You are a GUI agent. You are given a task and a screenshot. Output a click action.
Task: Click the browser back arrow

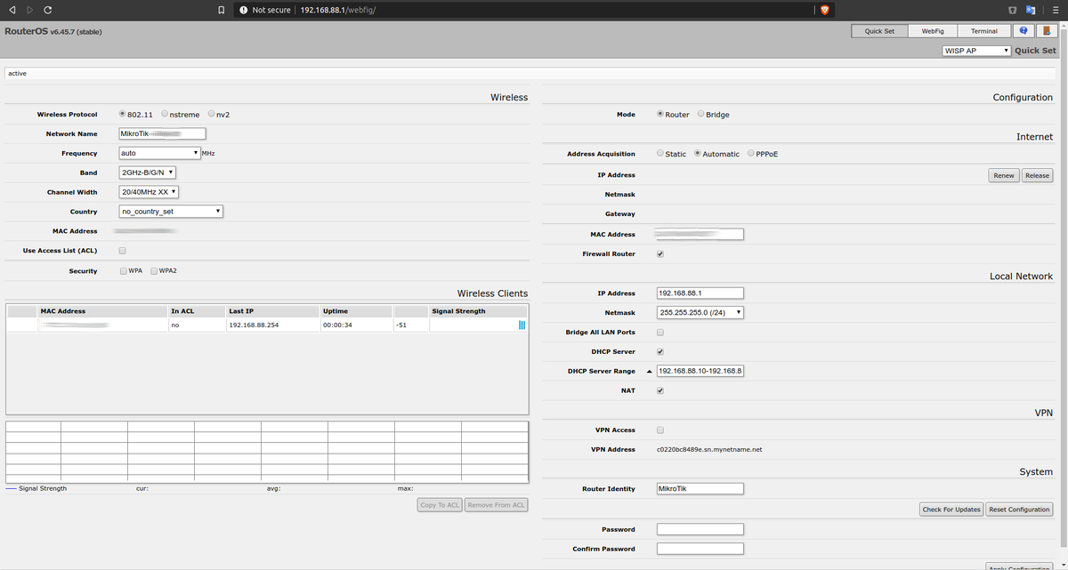pos(12,10)
